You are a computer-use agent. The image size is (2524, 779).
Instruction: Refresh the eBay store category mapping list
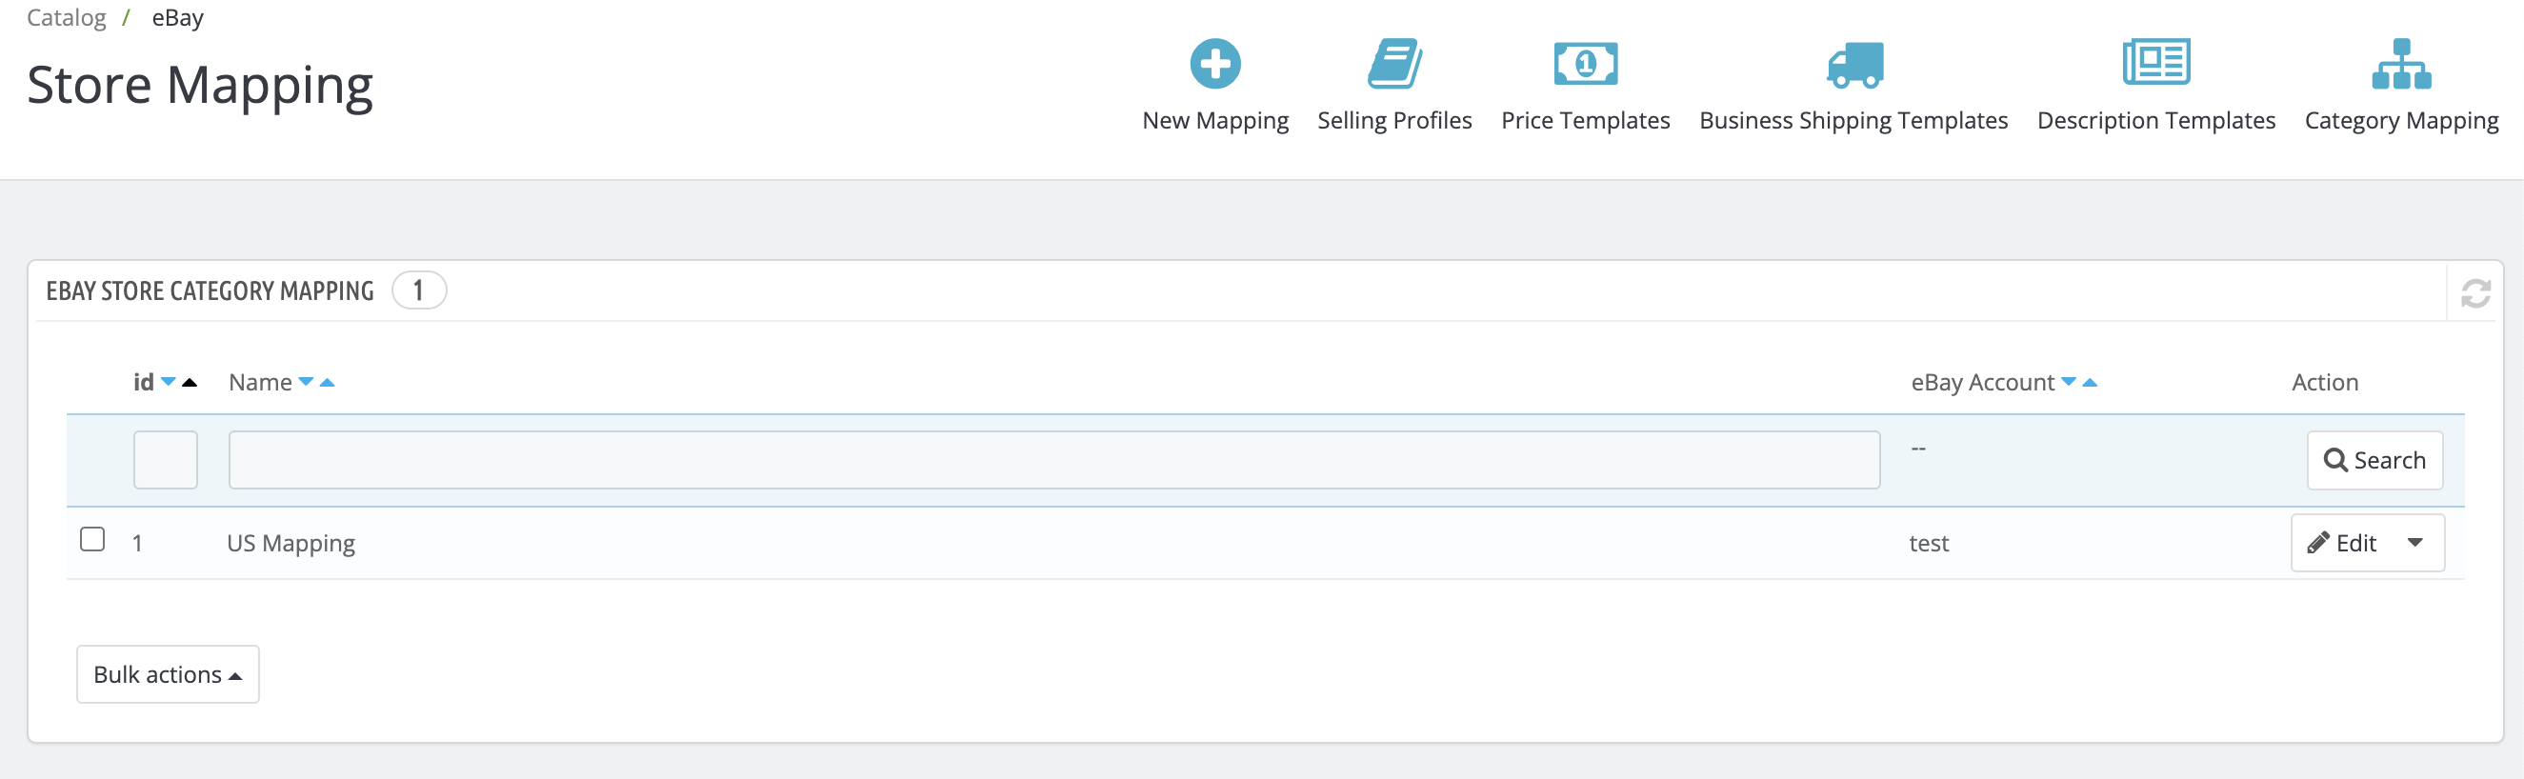pos(2474,293)
